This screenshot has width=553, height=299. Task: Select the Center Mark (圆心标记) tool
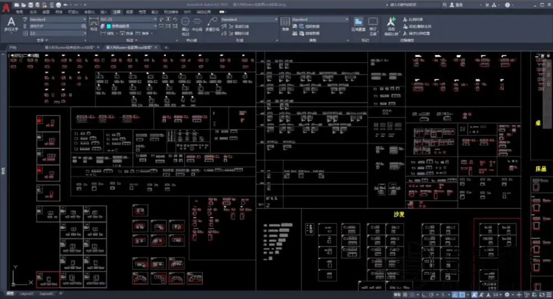[x=186, y=24]
